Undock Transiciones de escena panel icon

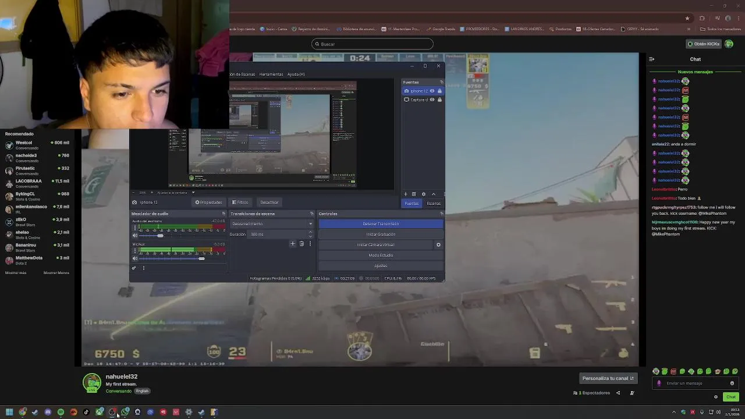coord(312,214)
